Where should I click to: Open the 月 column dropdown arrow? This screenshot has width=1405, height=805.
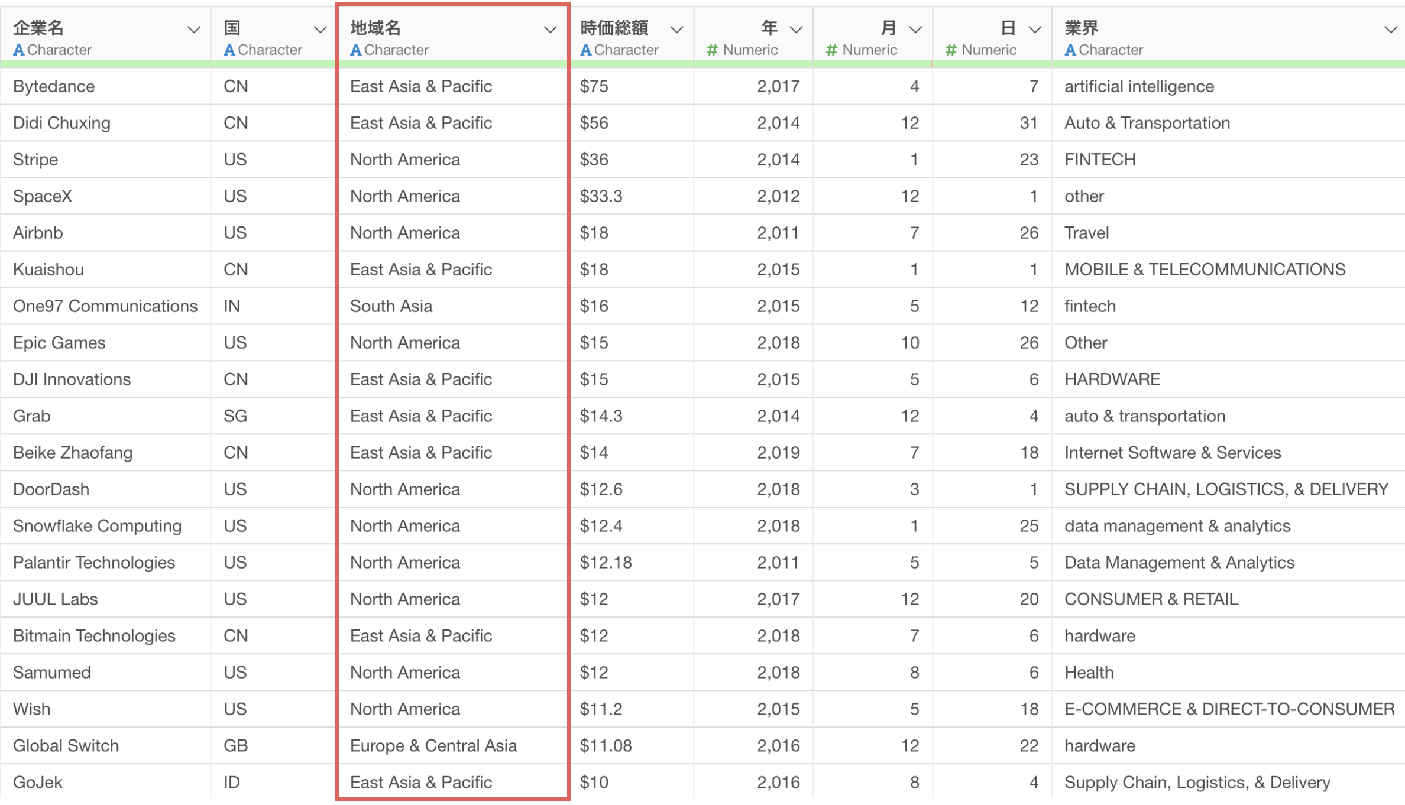915,30
